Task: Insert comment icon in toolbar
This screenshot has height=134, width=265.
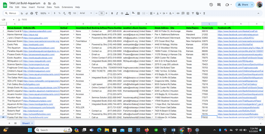Action: (x=183, y=13)
